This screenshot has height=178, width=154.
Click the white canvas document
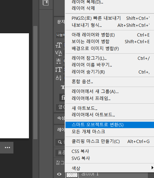click(14, 86)
